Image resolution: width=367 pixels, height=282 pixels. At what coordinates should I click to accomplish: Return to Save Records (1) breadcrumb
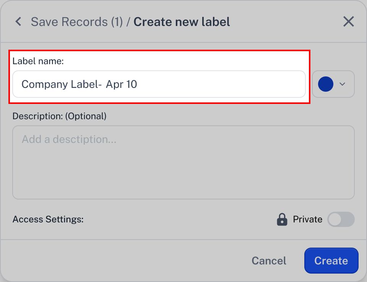(77, 22)
